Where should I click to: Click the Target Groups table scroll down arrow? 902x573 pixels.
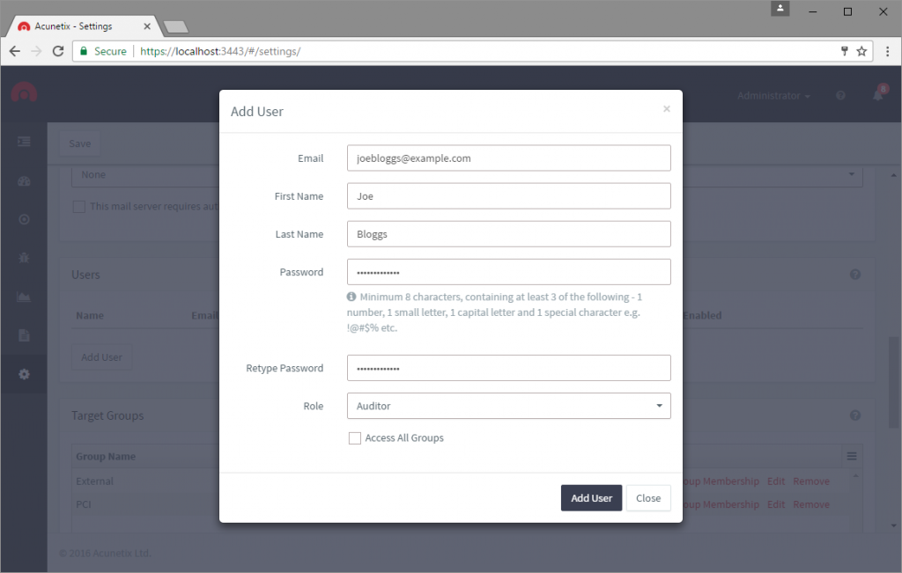[893, 525]
